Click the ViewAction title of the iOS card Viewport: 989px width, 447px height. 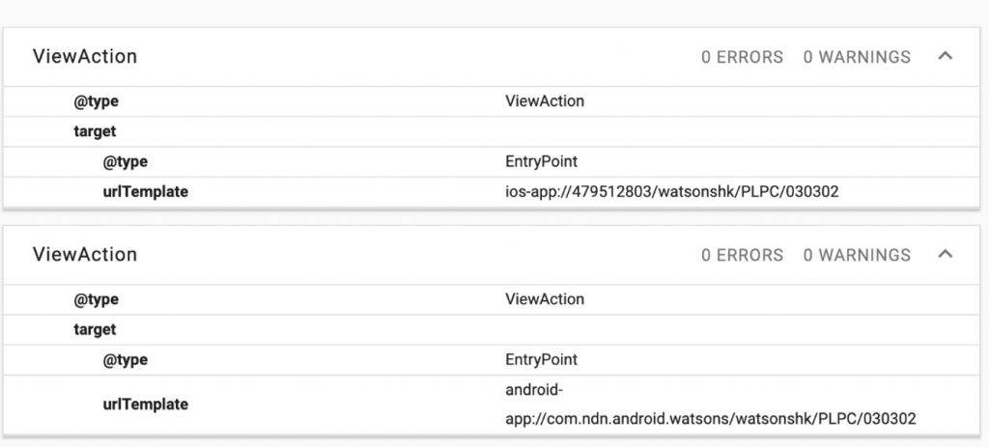(x=85, y=57)
